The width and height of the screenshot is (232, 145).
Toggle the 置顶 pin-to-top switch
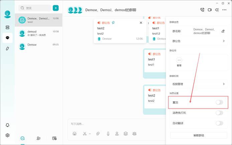(219, 102)
